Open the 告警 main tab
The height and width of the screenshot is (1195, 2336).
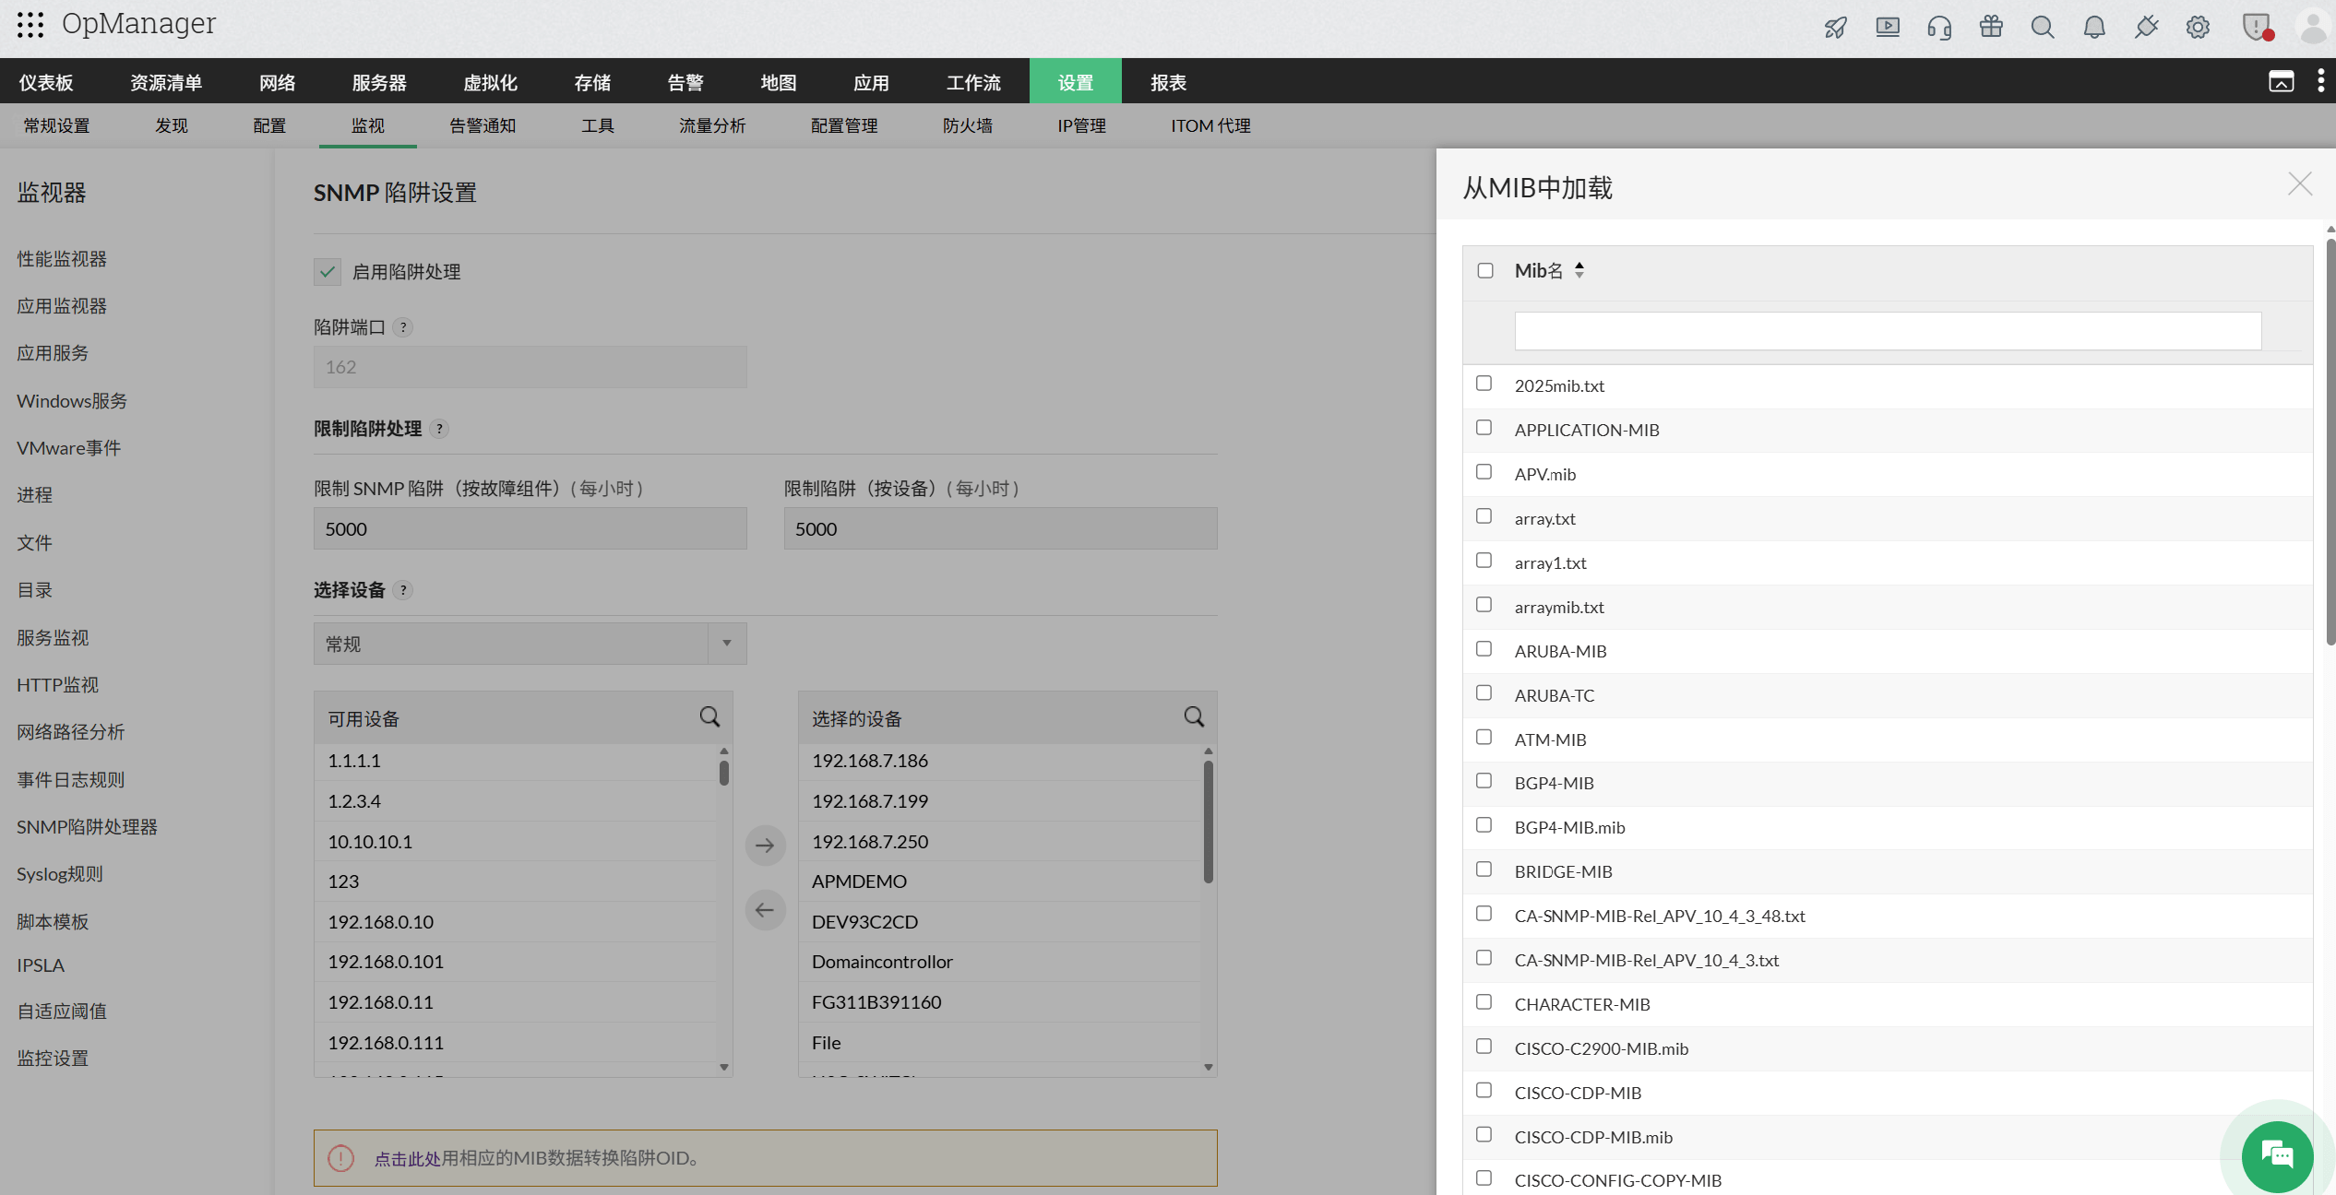point(685,81)
